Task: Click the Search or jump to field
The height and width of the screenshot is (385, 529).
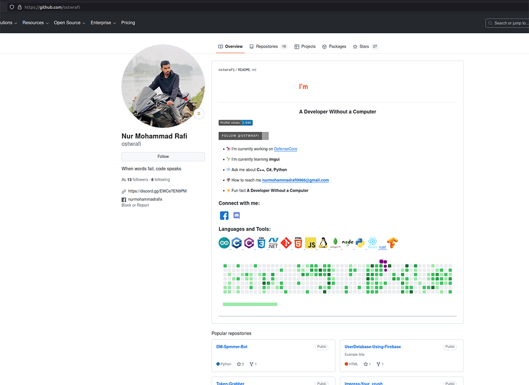Action: point(508,23)
